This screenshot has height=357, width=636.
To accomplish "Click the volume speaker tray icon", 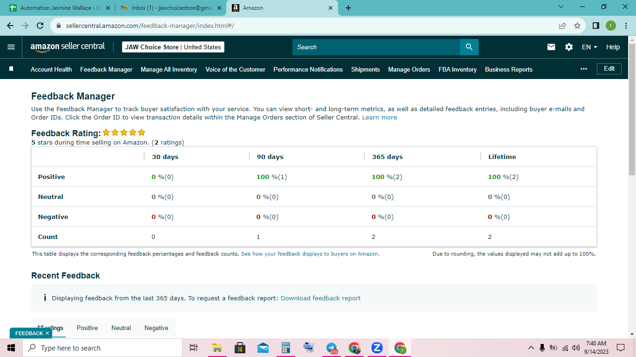I will pyautogui.click(x=576, y=348).
